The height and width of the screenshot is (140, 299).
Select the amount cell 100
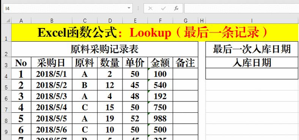click(160, 74)
